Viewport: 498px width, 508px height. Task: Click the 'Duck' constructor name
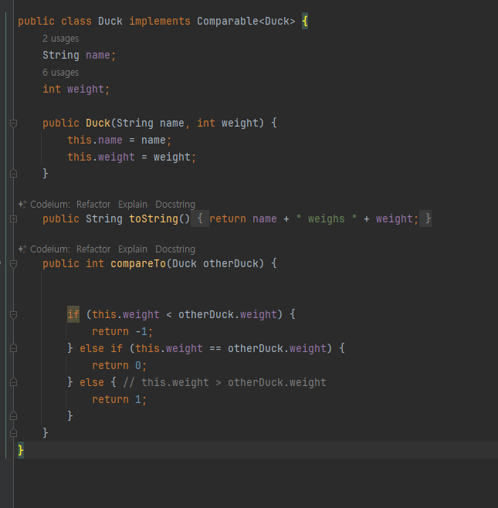(98, 123)
